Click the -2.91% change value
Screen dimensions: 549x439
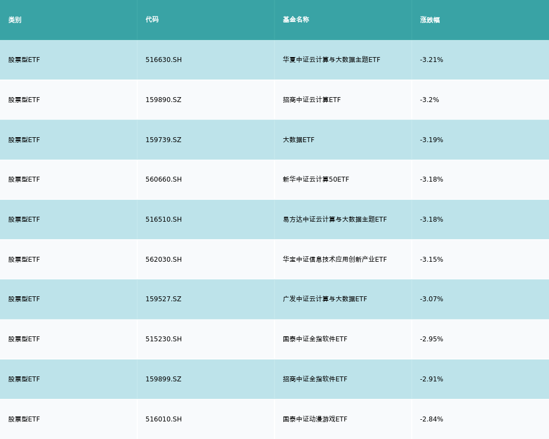(432, 379)
